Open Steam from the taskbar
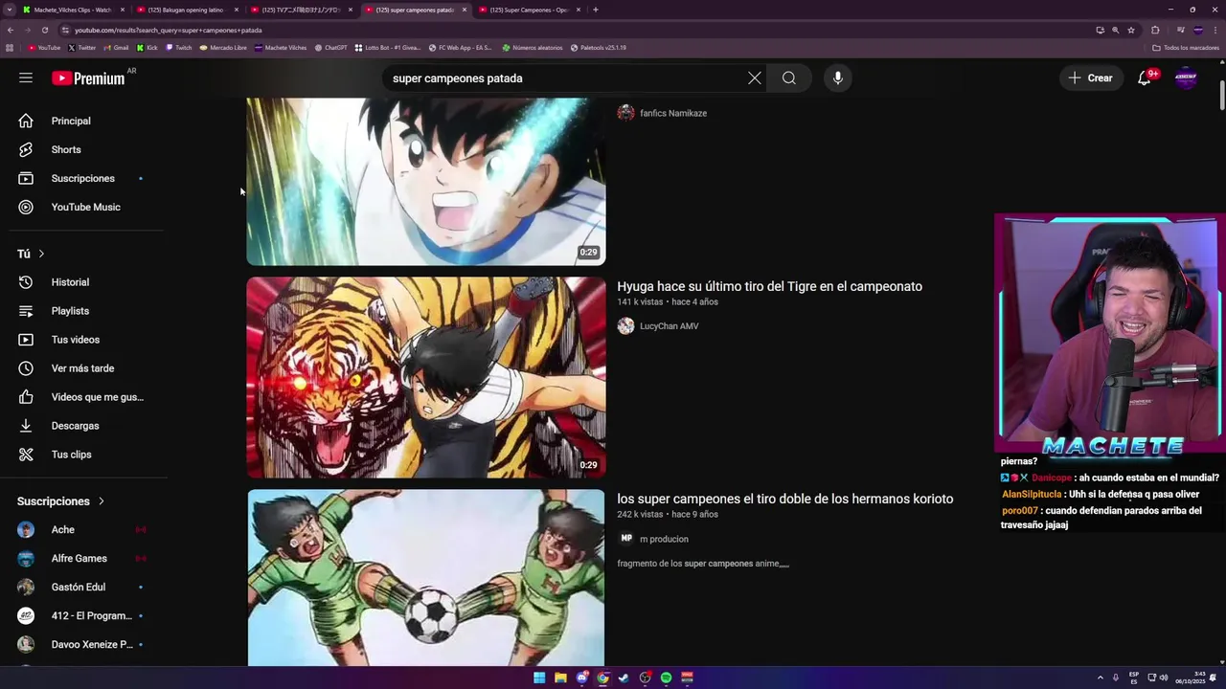1226x689 pixels. [x=624, y=678]
